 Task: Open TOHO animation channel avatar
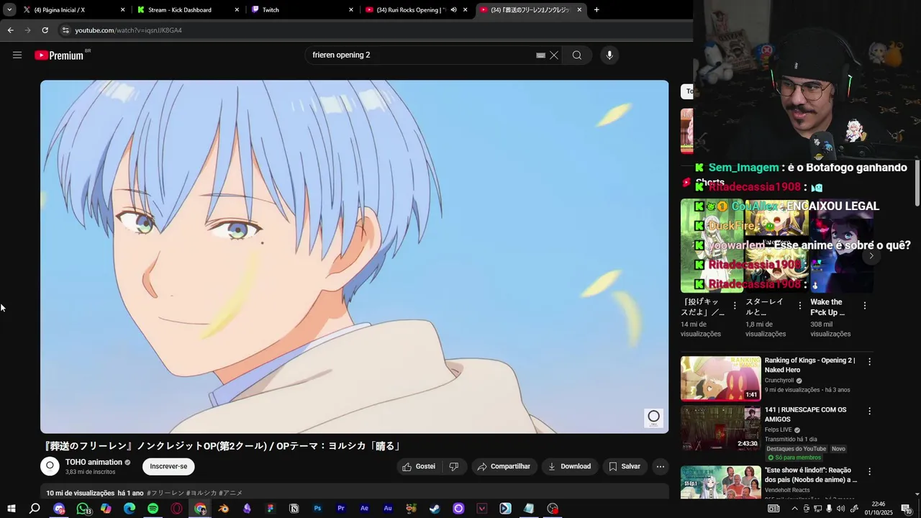pyautogui.click(x=50, y=466)
